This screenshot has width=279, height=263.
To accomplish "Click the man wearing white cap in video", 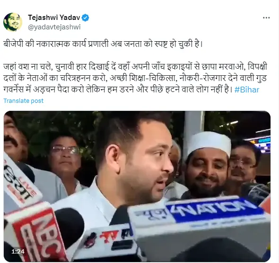I will tap(207, 164).
